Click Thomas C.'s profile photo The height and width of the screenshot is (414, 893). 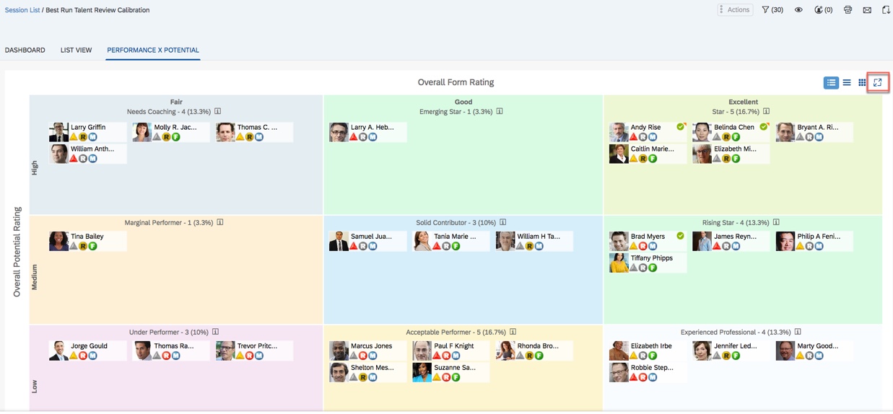point(225,132)
